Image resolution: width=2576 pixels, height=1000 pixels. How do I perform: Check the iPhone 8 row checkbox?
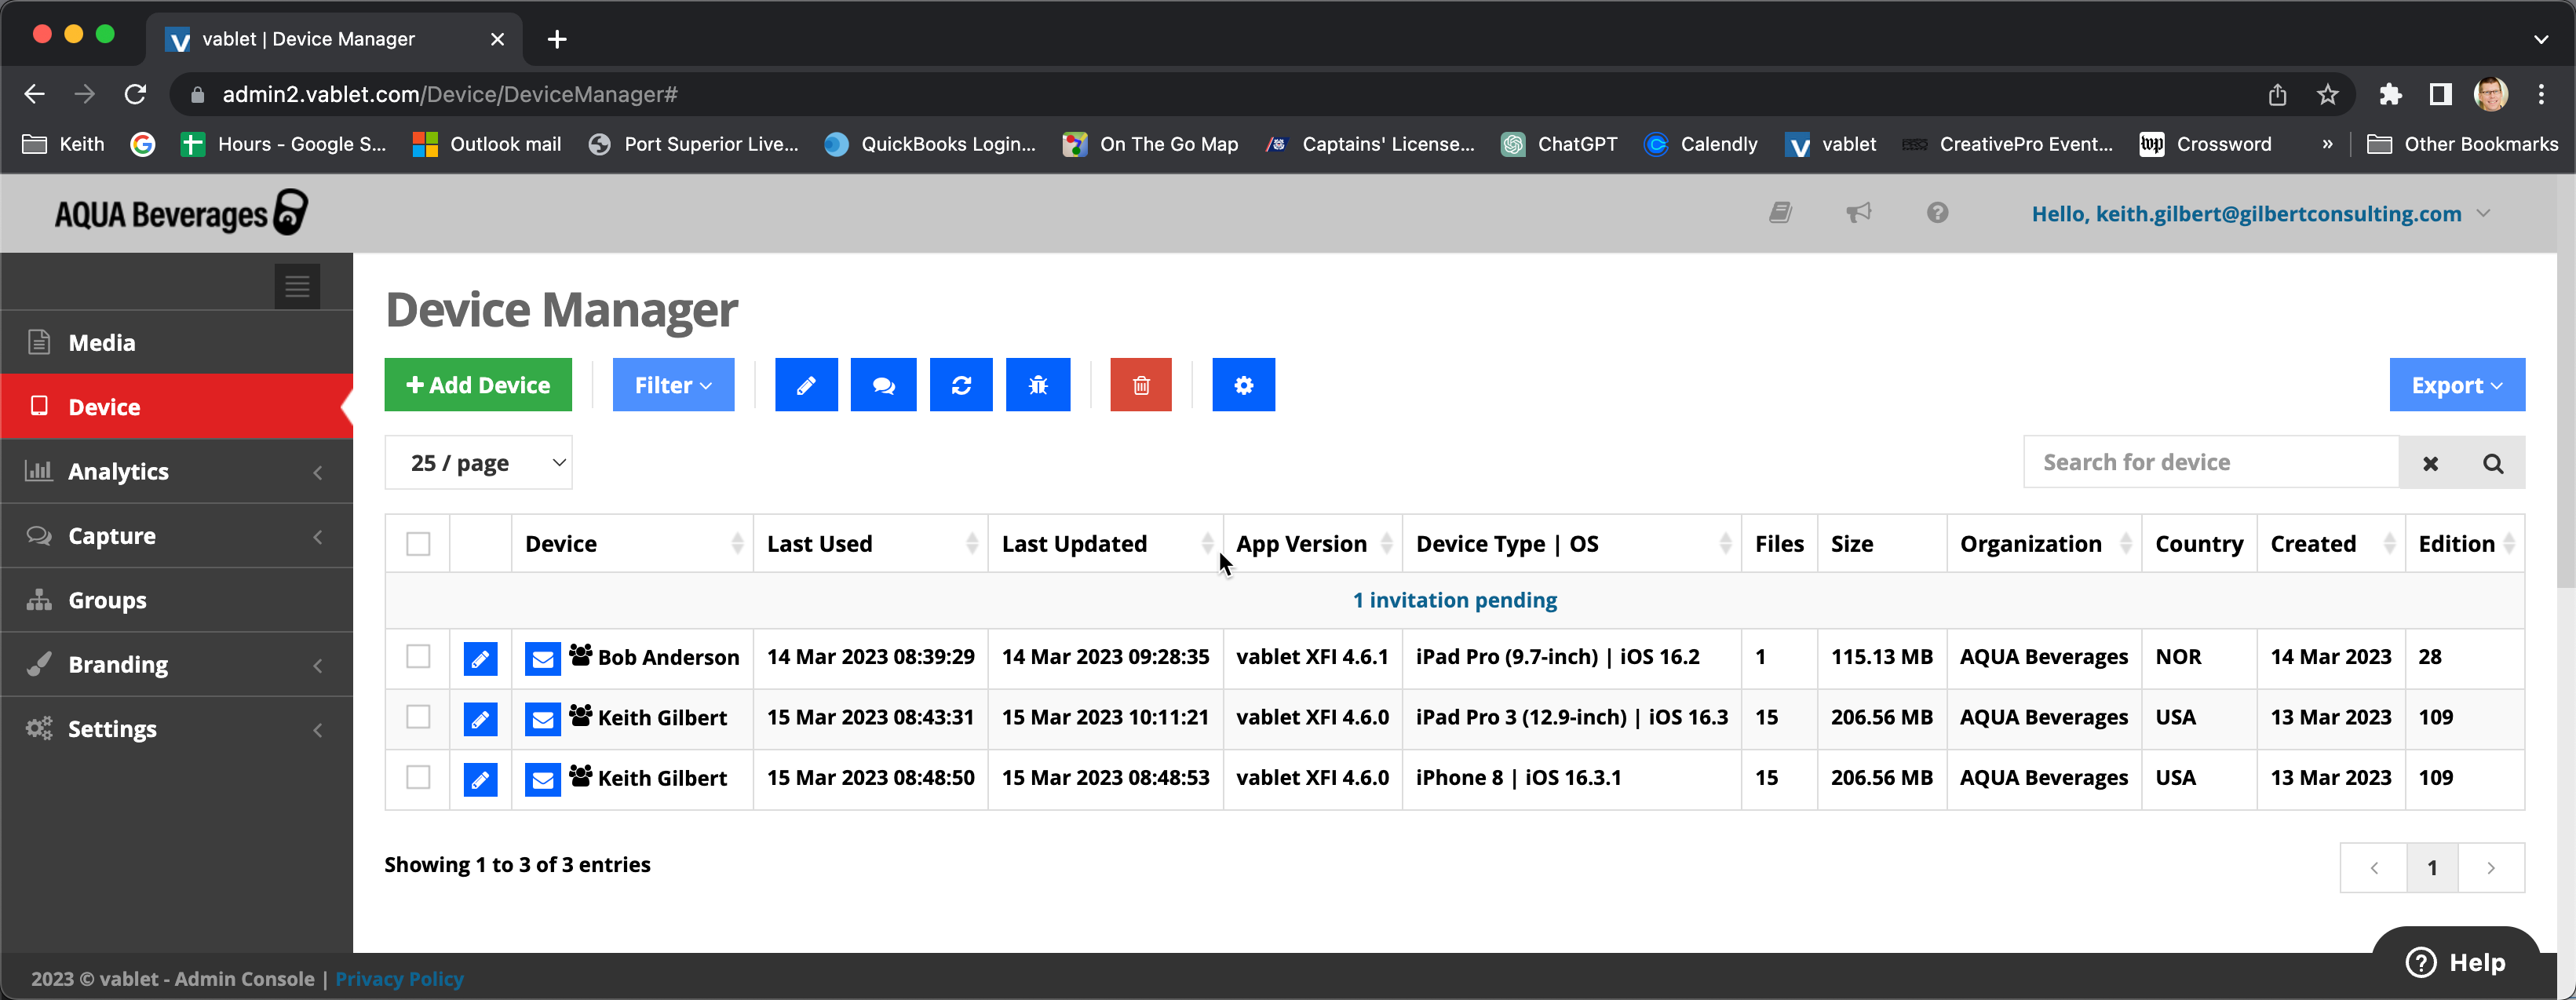[418, 777]
